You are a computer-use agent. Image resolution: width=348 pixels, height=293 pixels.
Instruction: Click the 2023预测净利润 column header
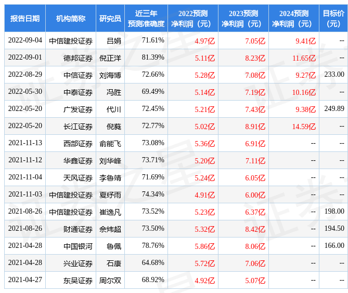[243, 18]
